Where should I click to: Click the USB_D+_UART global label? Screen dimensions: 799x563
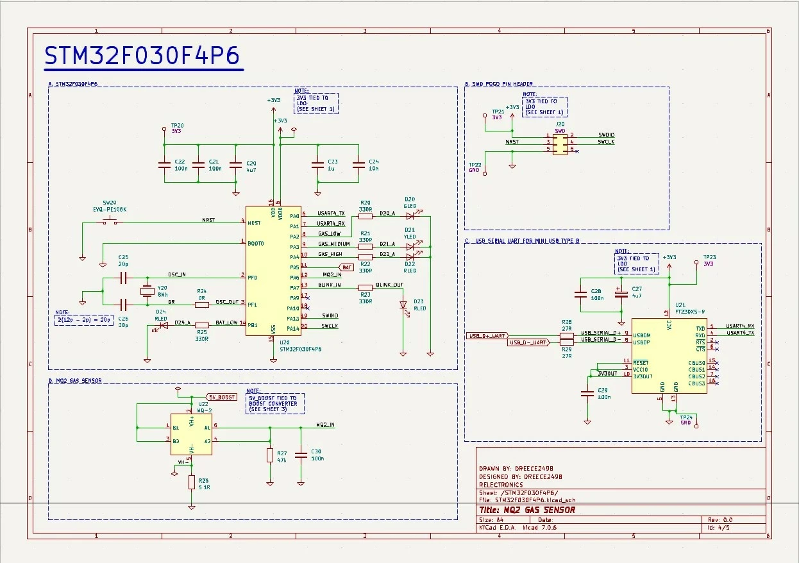488,335
